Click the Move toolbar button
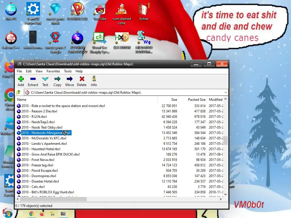 [x=70, y=81]
